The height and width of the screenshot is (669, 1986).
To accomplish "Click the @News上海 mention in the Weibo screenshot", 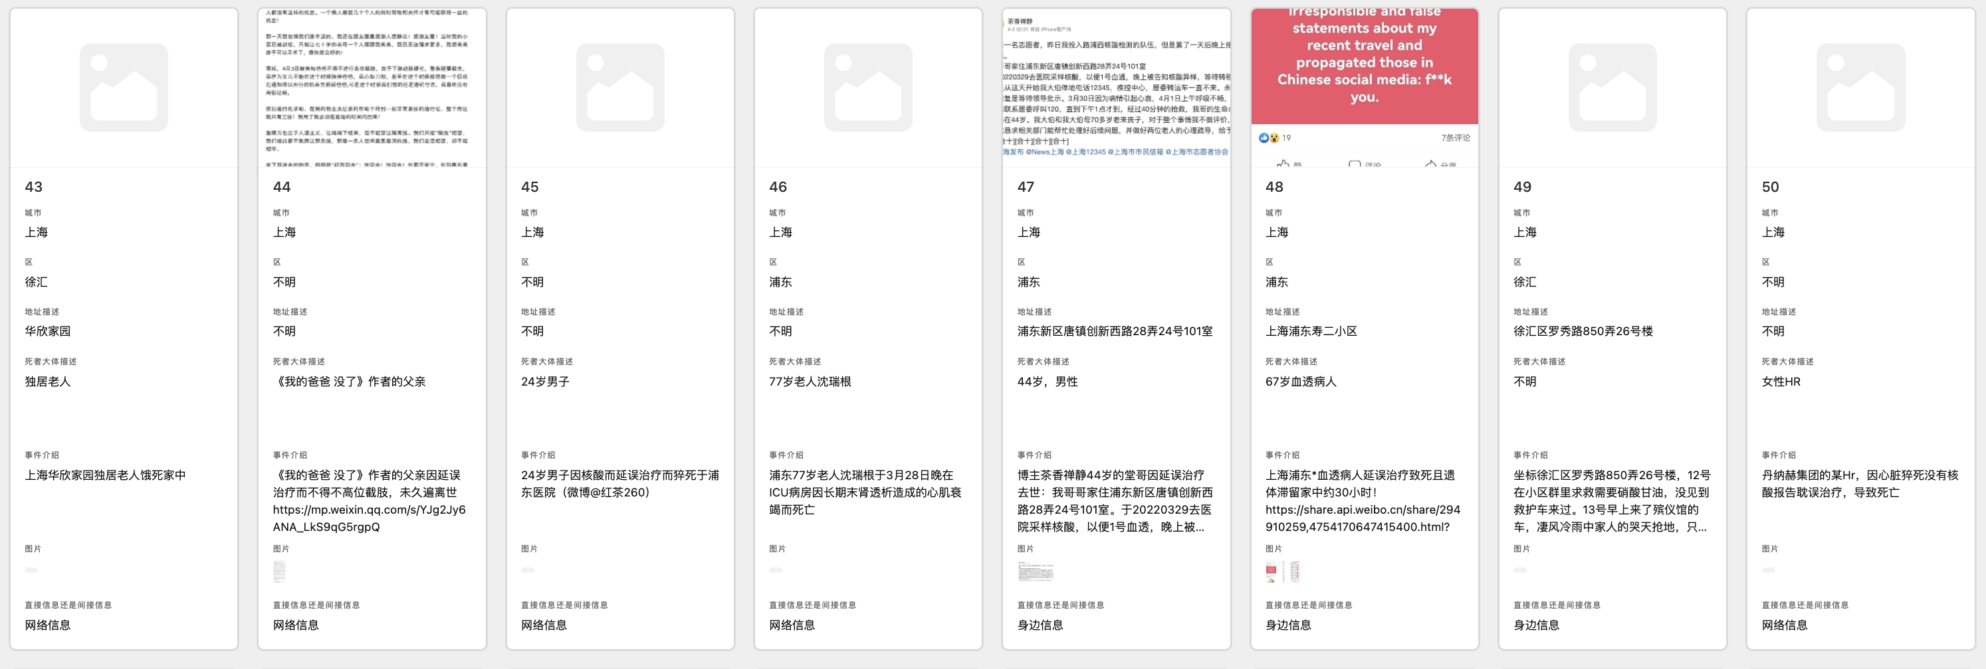I will coord(1046,152).
